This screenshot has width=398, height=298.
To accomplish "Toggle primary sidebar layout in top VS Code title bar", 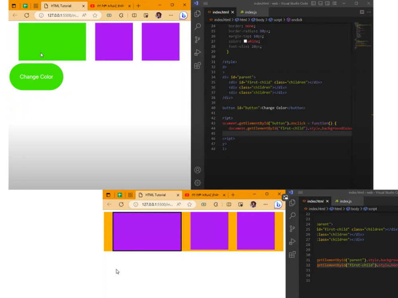I will coord(314,3).
